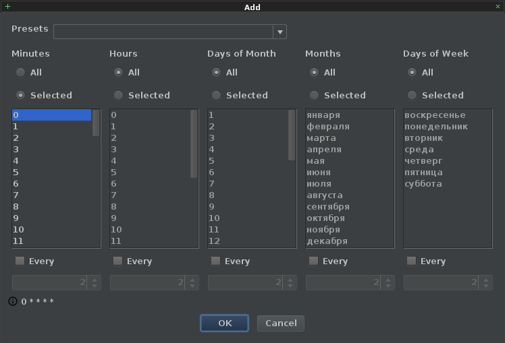Screen dimensions: 505x343
Task: Select ноября in Months list
Action: click(x=350, y=230)
